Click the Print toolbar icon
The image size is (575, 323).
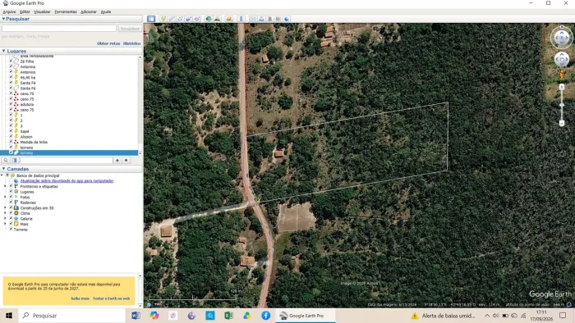click(261, 19)
